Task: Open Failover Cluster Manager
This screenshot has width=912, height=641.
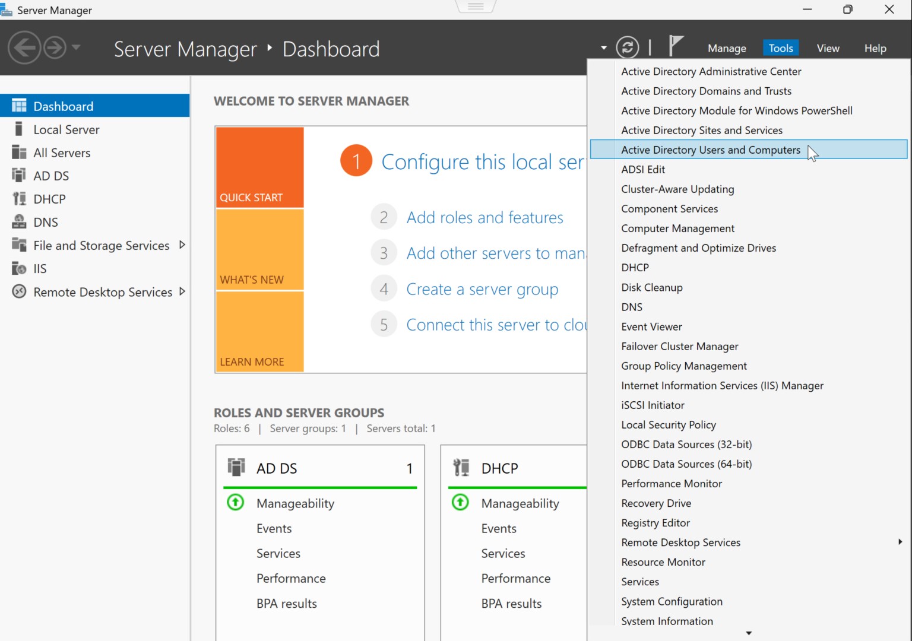Action: click(x=749, y=346)
